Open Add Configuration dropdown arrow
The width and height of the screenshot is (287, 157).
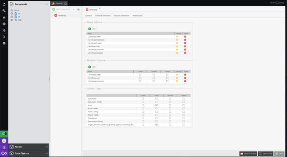pyautogui.click(x=73, y=9)
